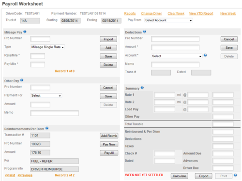Viewport: 242px width, 181px height.
Task: Click Record 1 of 0 text
Action: coord(65,71)
